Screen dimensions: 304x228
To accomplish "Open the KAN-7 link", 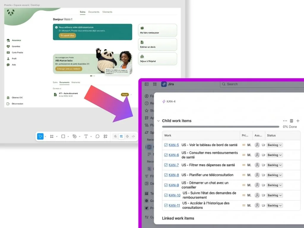I will [174, 165].
